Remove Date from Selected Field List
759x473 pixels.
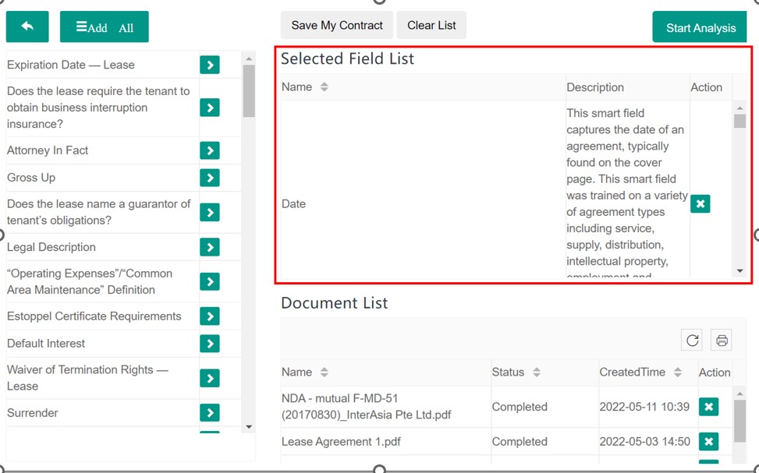pyautogui.click(x=700, y=204)
